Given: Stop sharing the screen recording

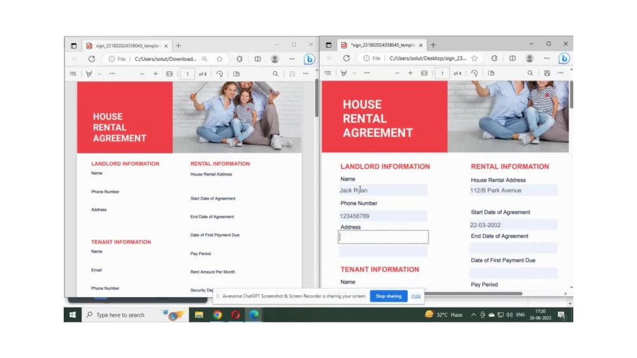Looking at the screenshot, I should point(389,296).
